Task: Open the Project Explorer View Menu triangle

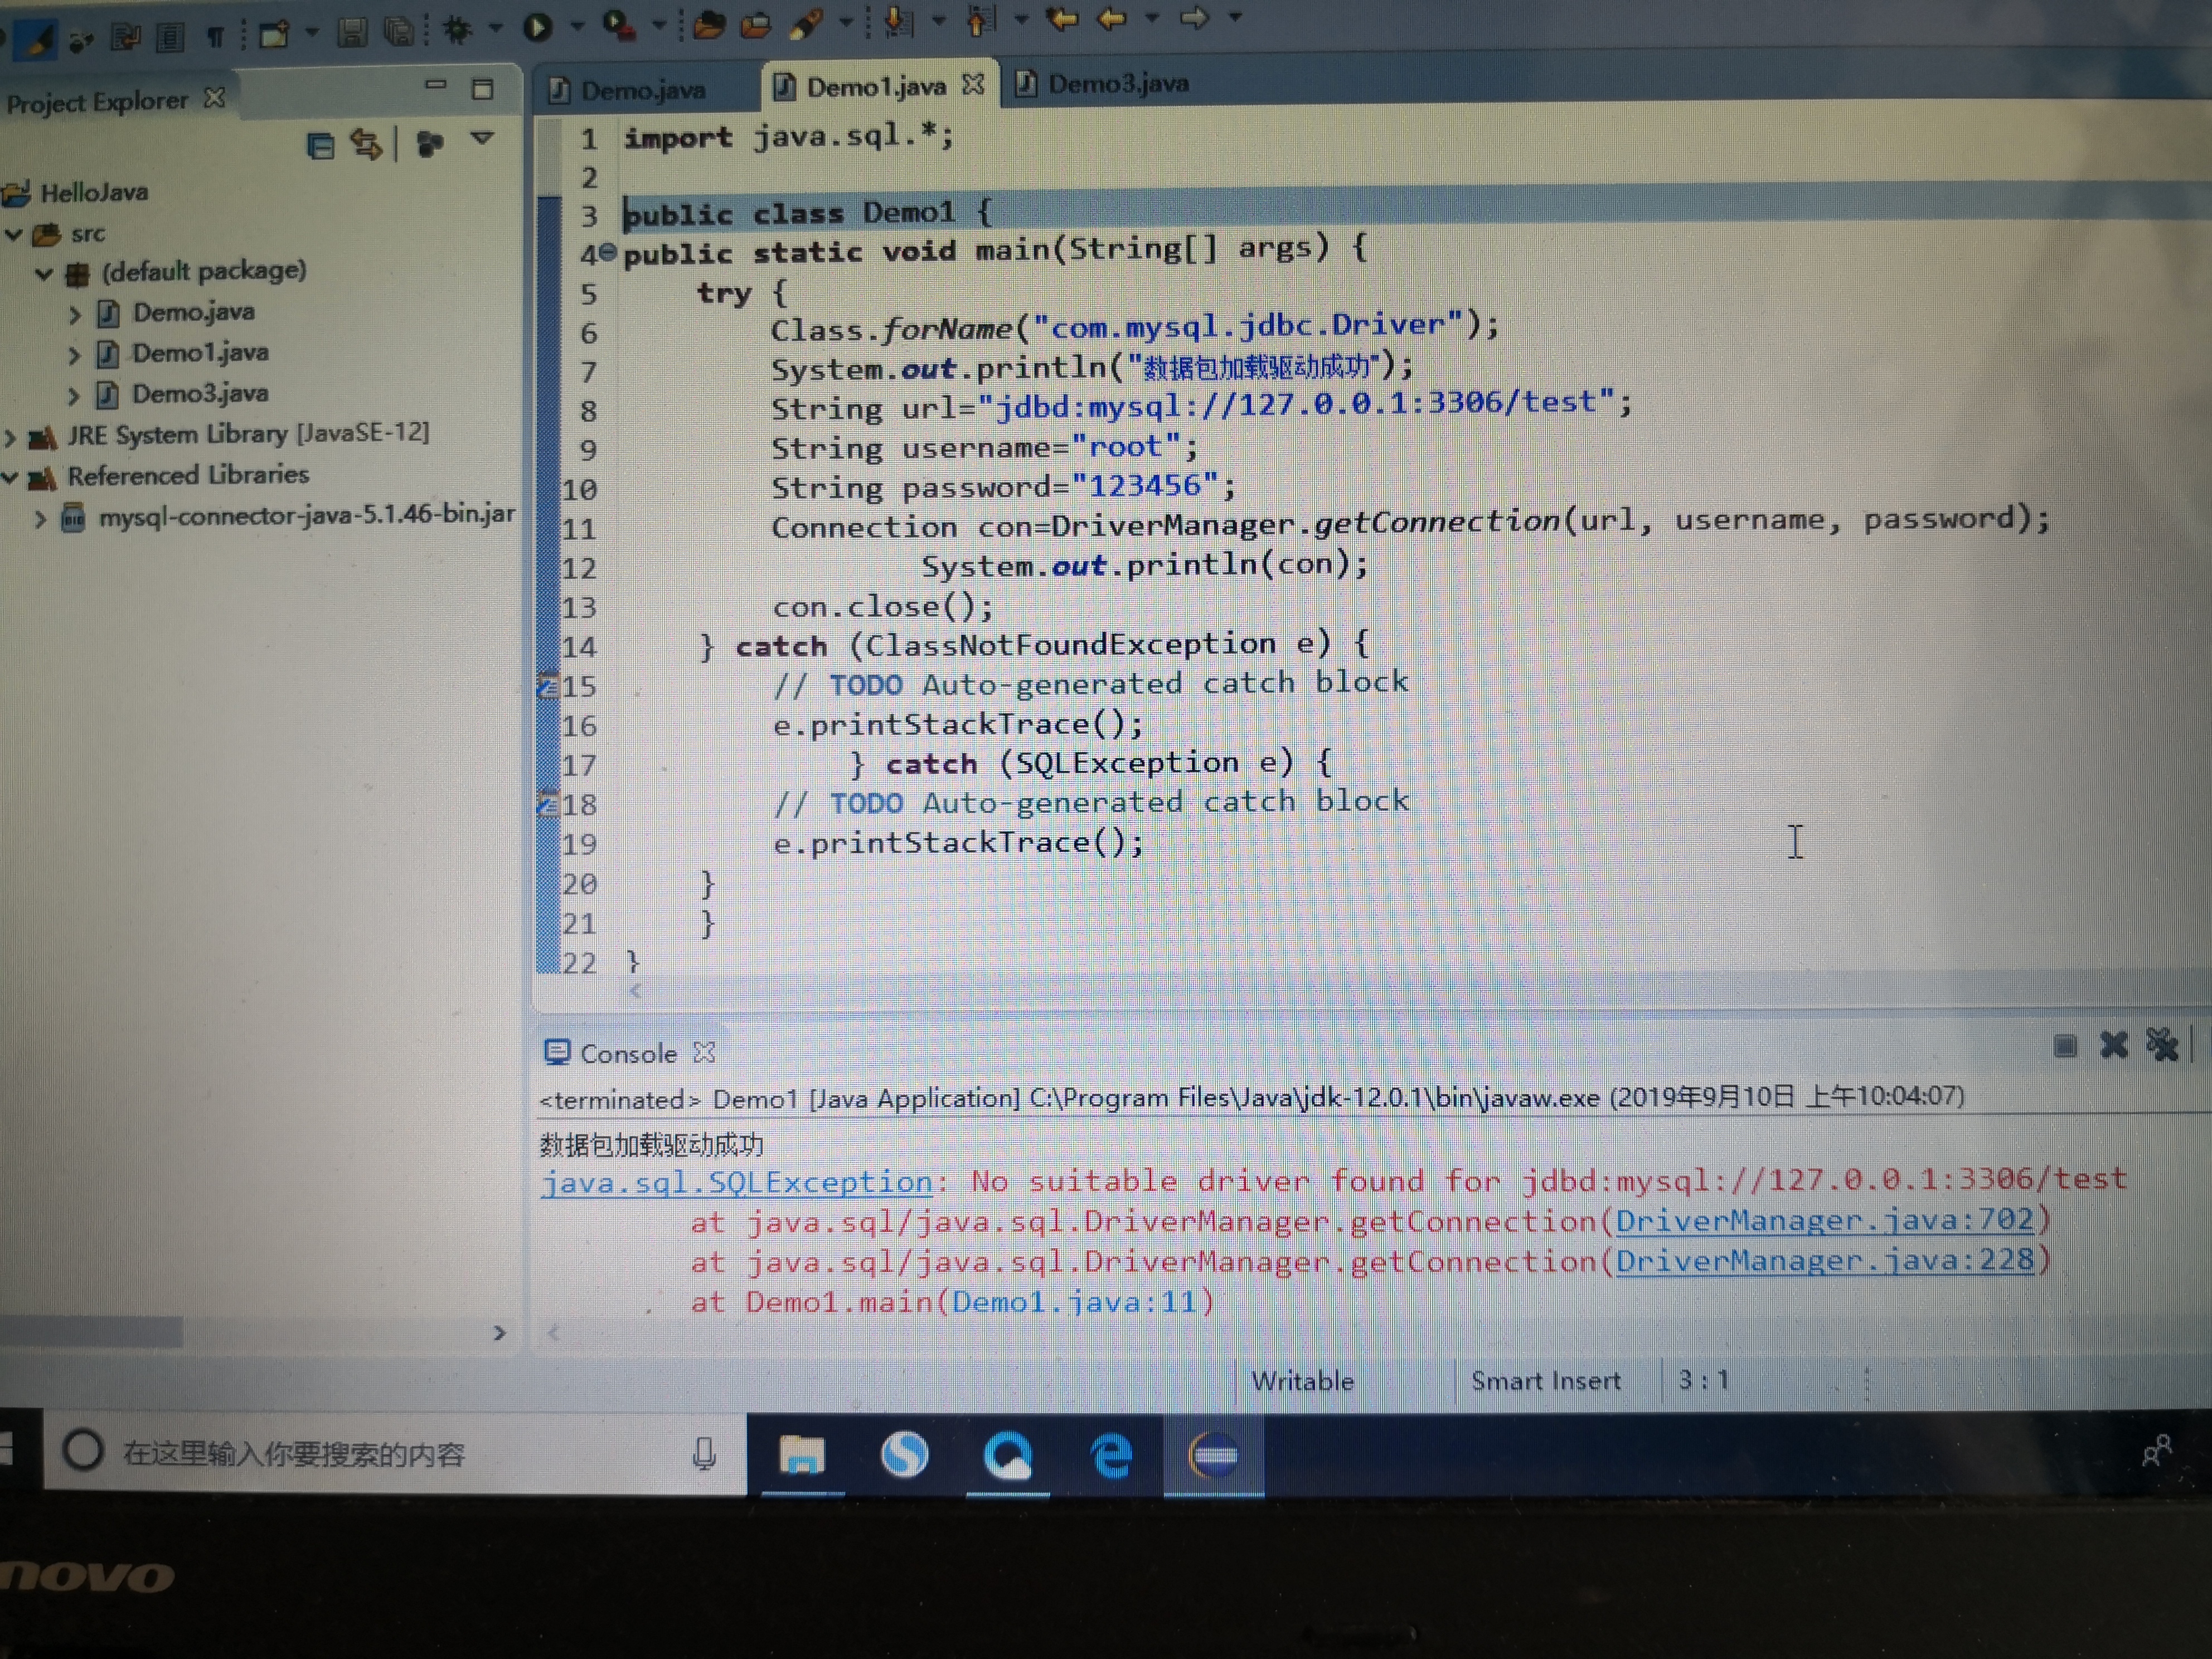Action: pyautogui.click(x=483, y=138)
